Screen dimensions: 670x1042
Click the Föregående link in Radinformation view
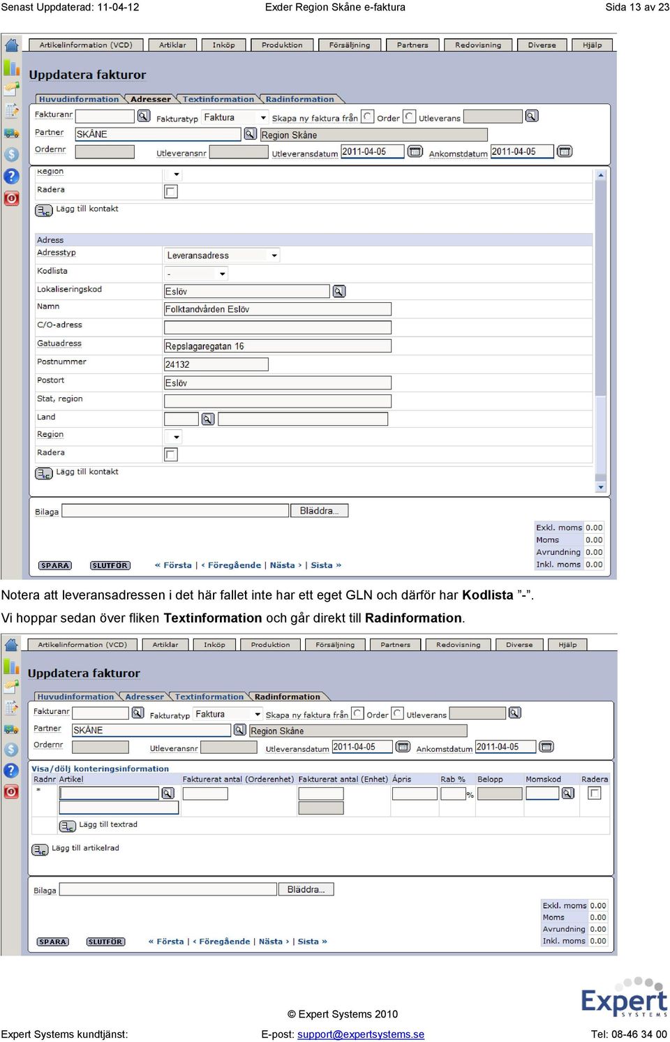pos(221,941)
